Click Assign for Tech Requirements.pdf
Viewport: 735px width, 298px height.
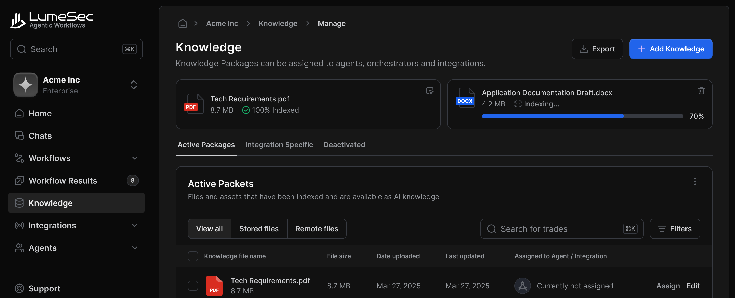668,286
